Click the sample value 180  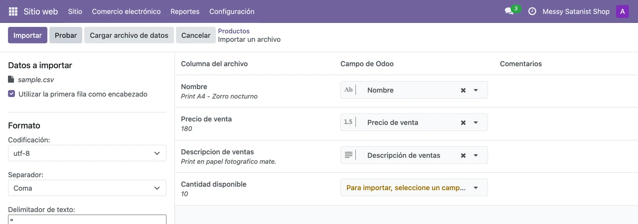point(186,129)
